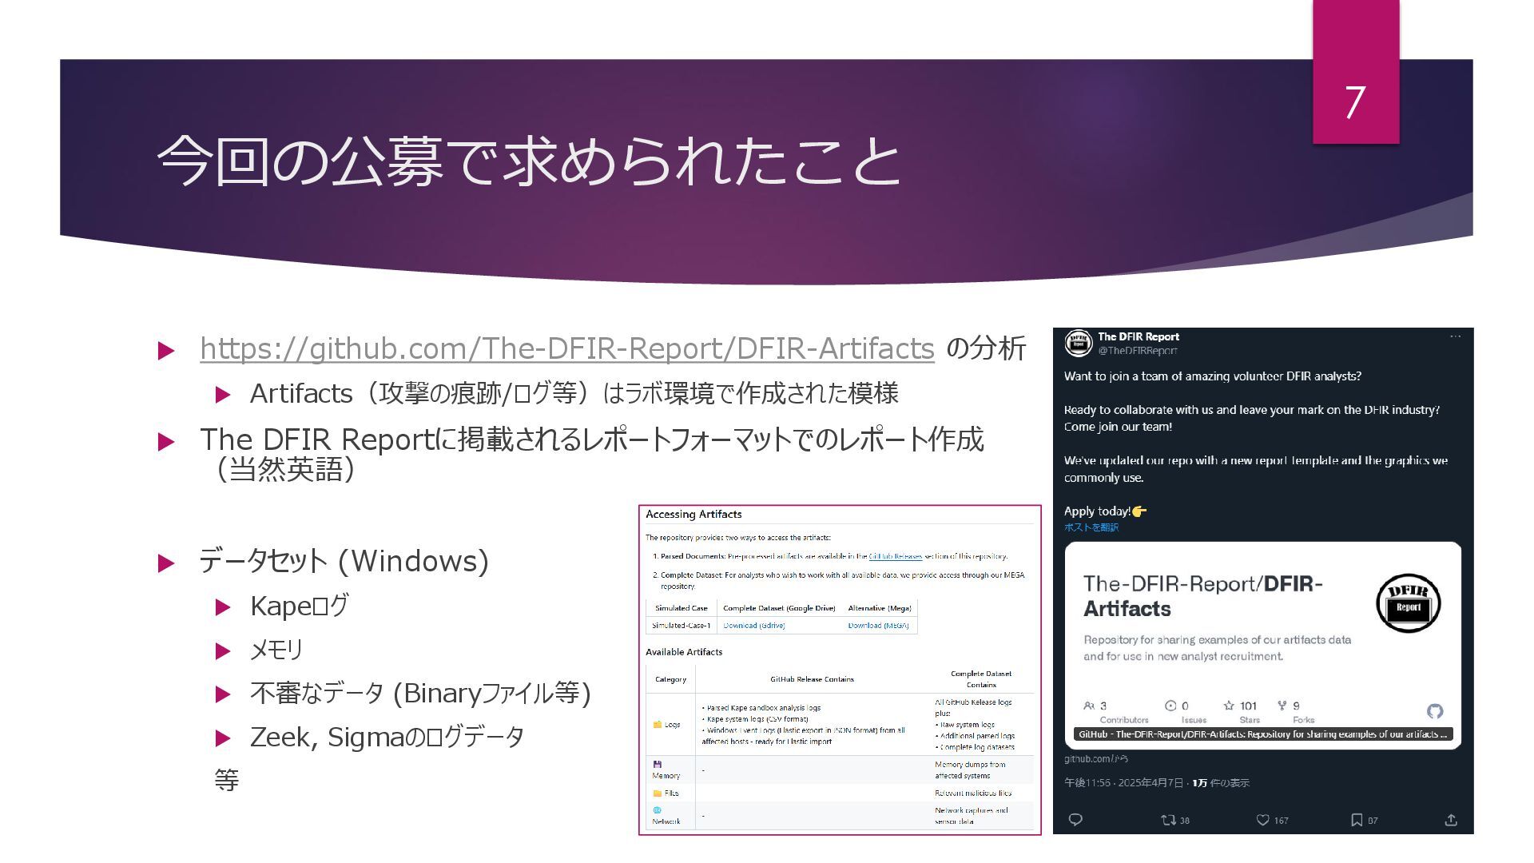Click the tweet timestamp '午後11:56 · 2025年4月7日'
This screenshot has height=863, width=1534.
point(1123,783)
